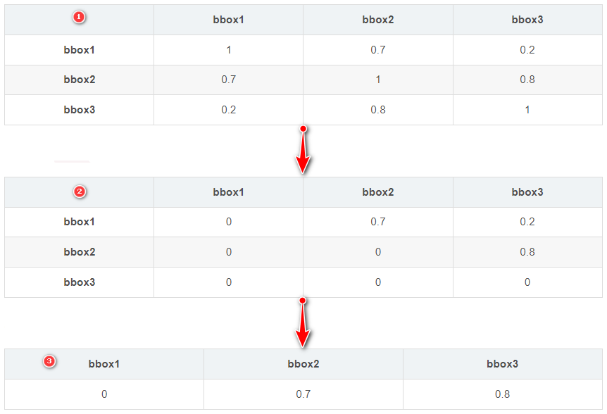Click the red arrow below the first table

pyautogui.click(x=303, y=151)
